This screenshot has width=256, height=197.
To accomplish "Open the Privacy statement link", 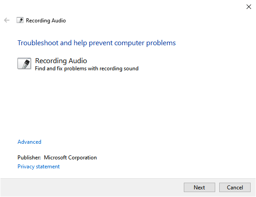I will click(x=39, y=167).
